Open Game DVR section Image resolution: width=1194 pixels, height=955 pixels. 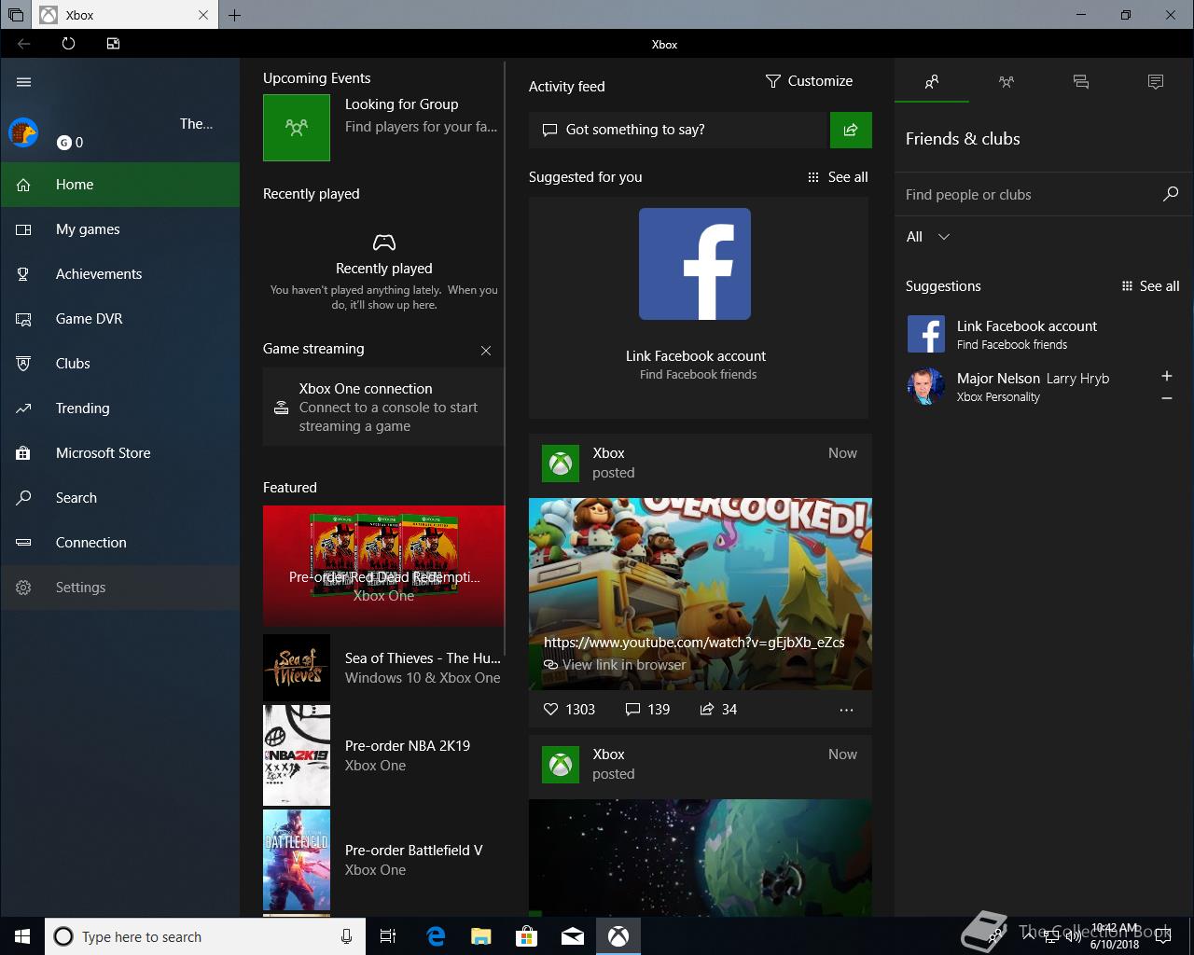pyautogui.click(x=119, y=319)
